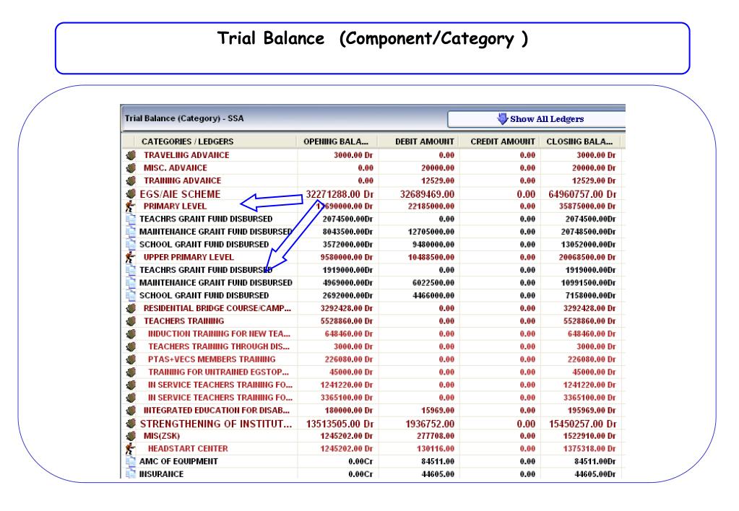
Task: Click the book icon beside TRAVELING ADVANCE
Action: [x=131, y=155]
